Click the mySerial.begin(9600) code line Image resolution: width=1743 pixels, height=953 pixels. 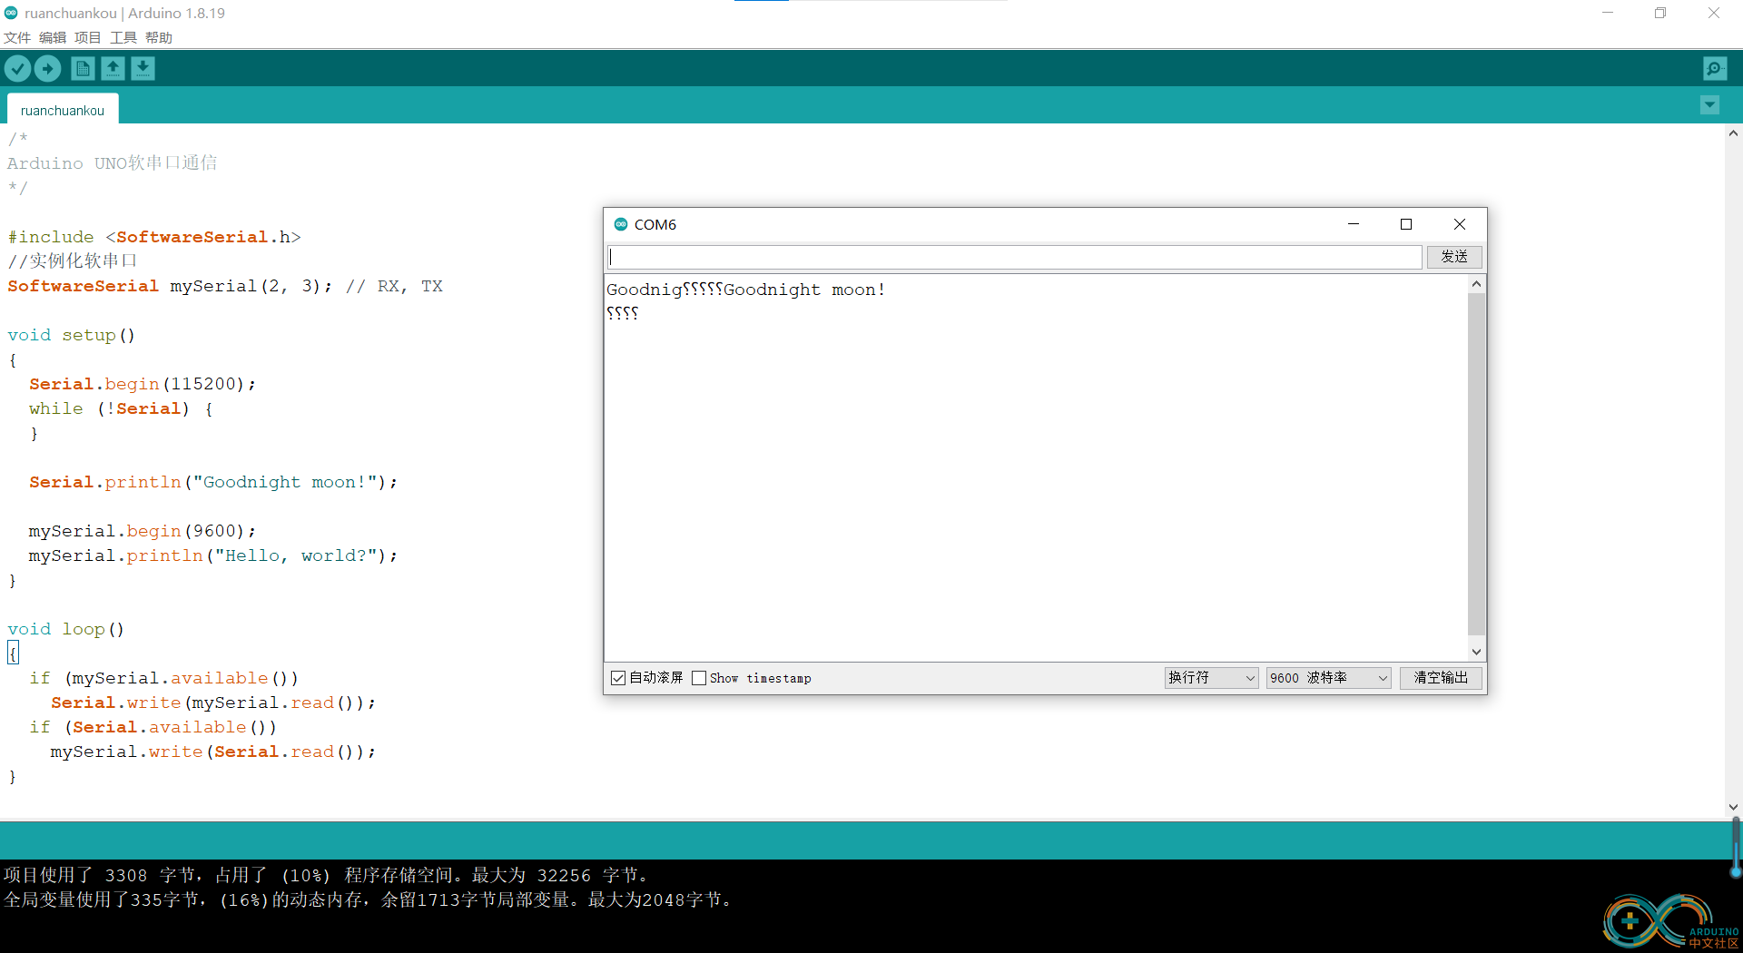[143, 531]
